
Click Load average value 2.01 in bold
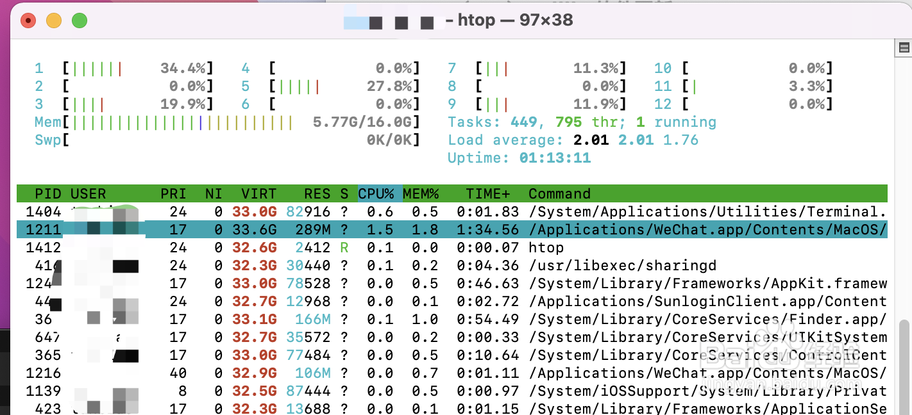click(591, 140)
